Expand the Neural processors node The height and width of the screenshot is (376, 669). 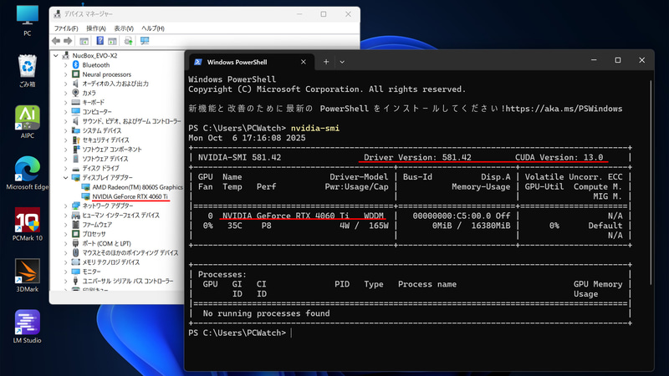coord(66,74)
